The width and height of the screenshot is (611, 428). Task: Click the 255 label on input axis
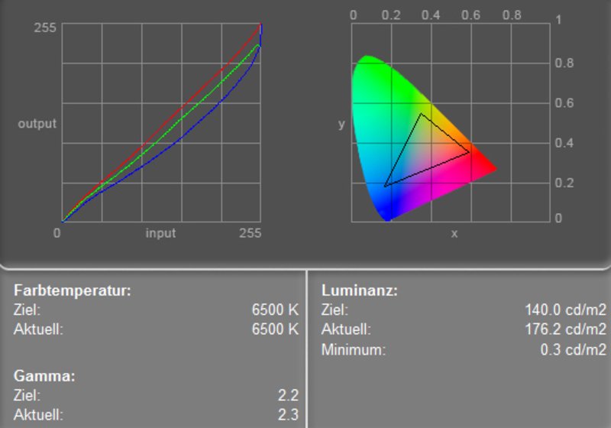click(251, 233)
